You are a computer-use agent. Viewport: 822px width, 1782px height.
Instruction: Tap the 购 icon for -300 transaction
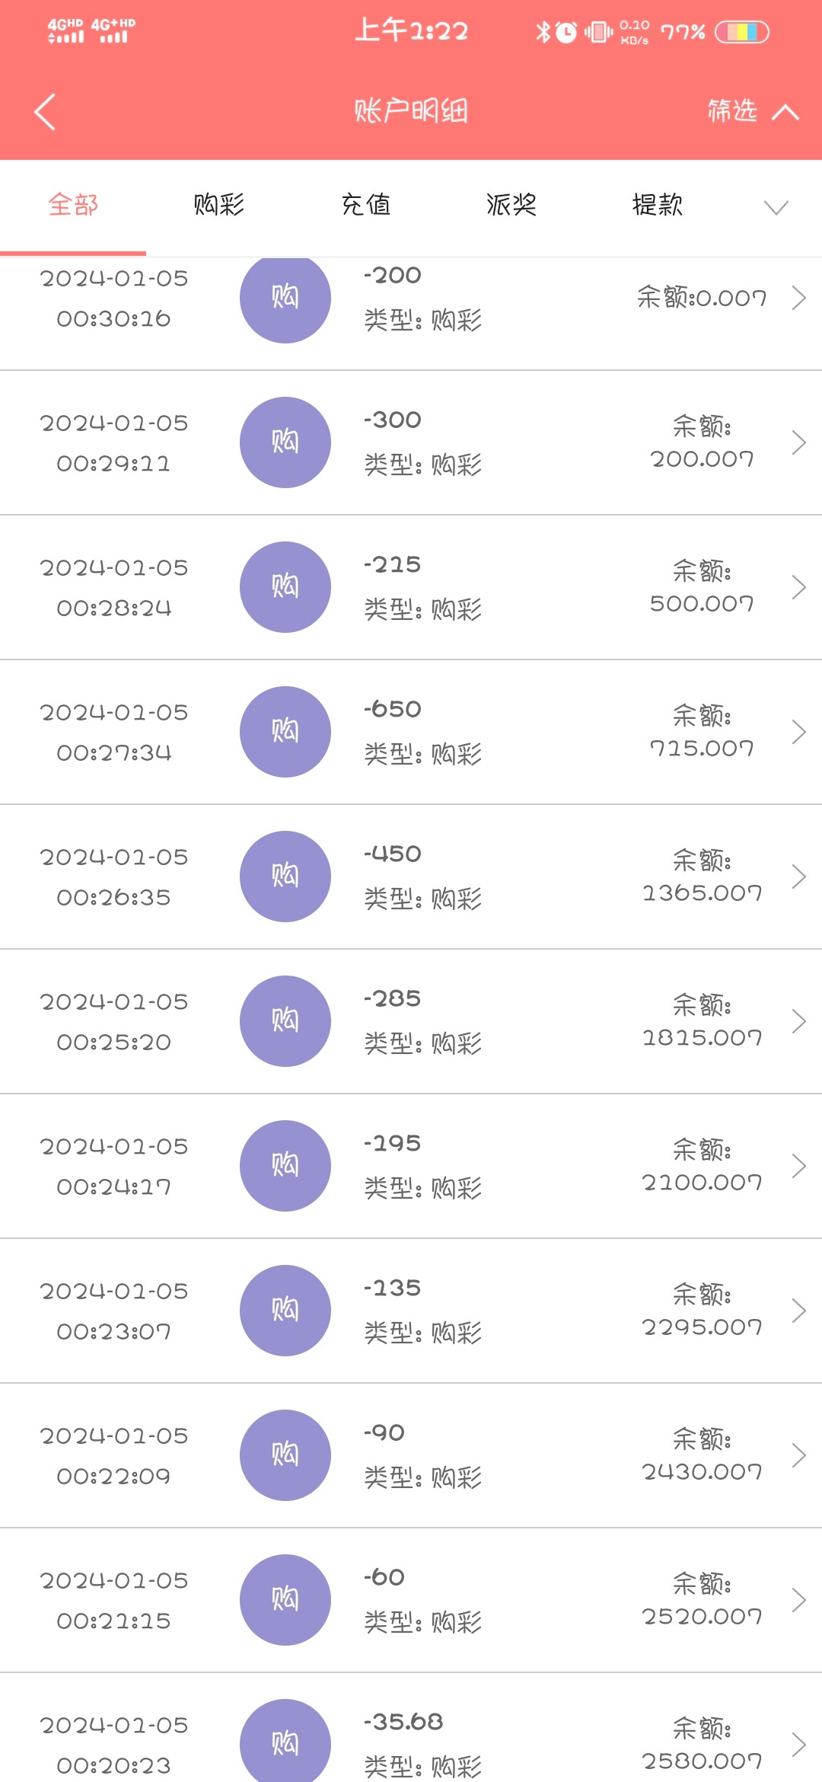285,442
